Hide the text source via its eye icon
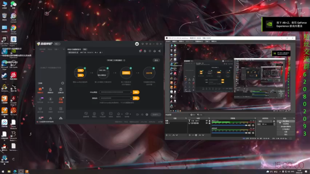 tap(207, 121)
